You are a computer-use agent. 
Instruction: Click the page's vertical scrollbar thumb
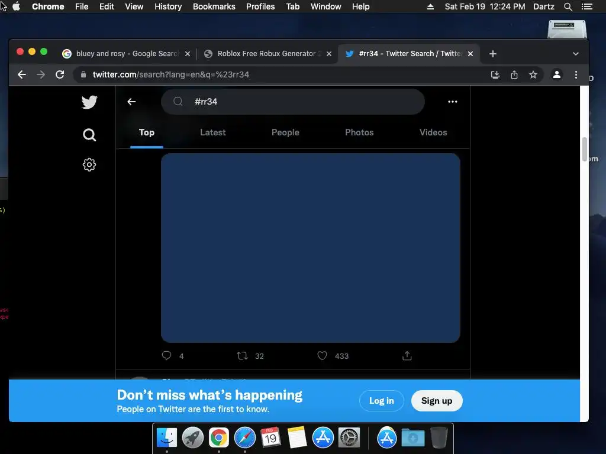(584, 149)
